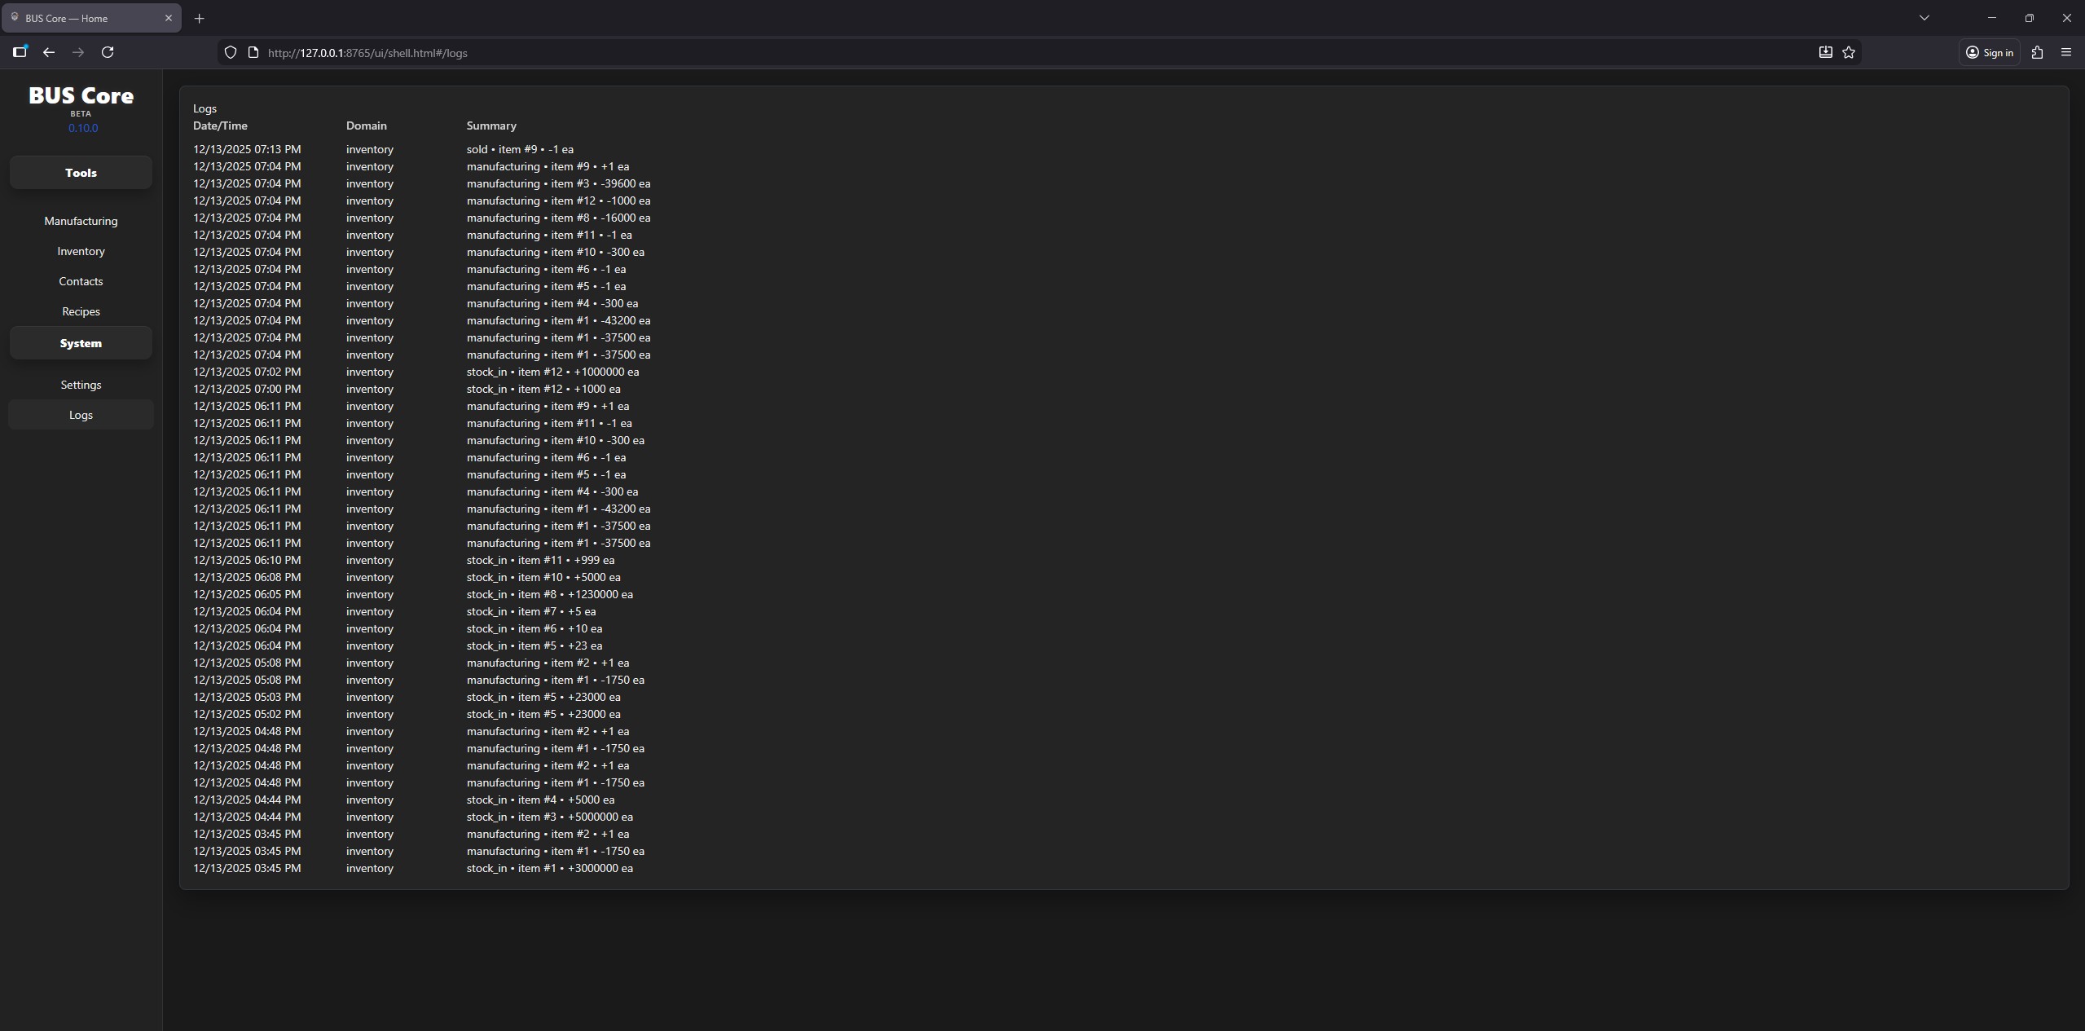Open the Recipes section
The image size is (2085, 1031).
[x=81, y=311]
